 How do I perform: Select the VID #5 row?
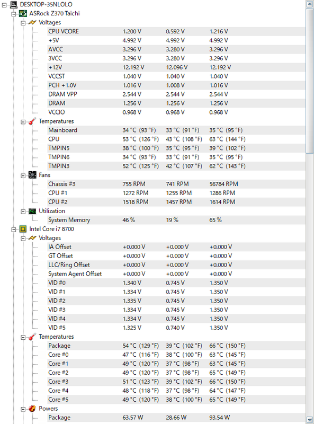pyautogui.click(x=176, y=328)
